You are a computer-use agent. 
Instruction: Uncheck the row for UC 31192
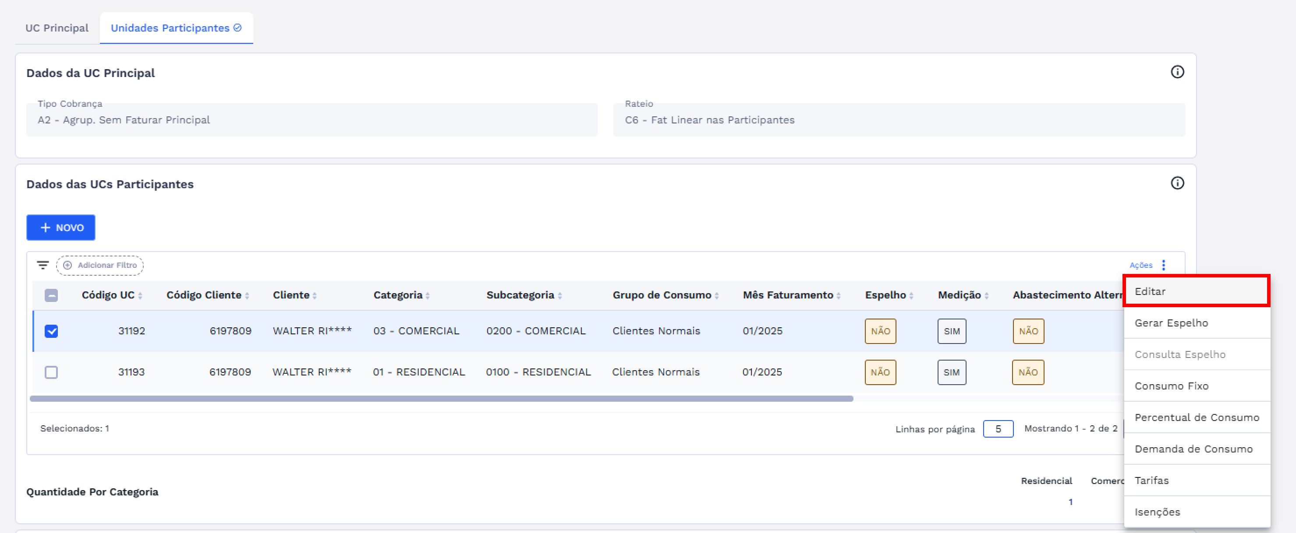tap(51, 331)
